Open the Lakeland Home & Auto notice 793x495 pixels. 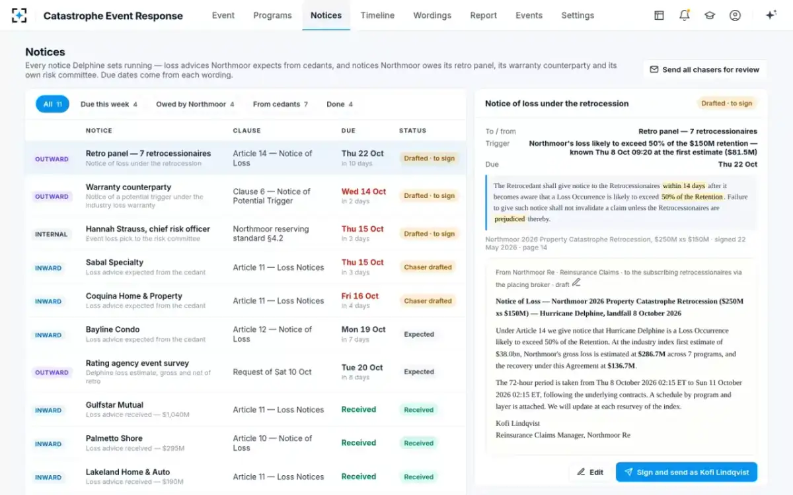245,477
